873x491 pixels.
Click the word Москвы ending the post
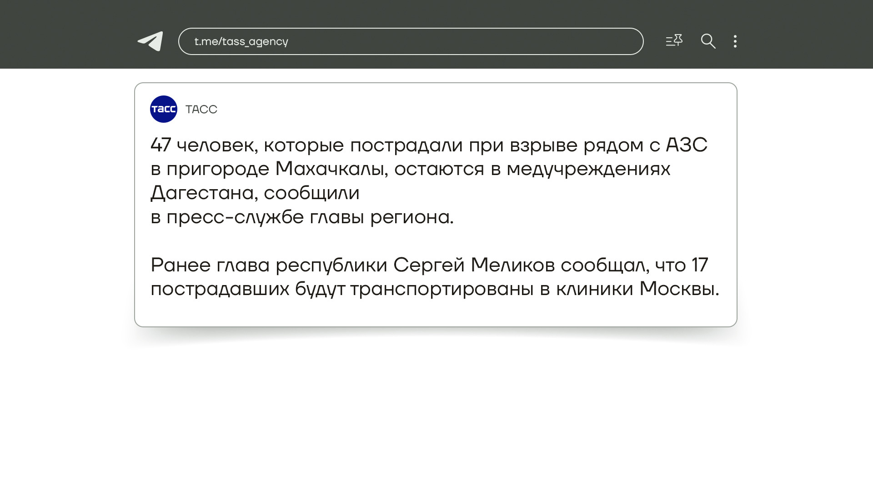point(679,289)
